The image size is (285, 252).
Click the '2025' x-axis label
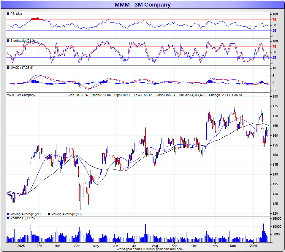click(21, 246)
